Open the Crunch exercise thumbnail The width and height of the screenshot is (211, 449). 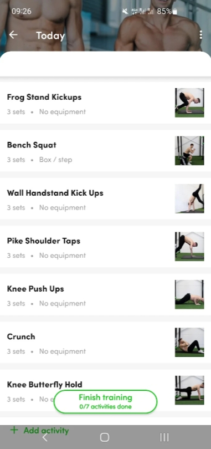tap(189, 342)
